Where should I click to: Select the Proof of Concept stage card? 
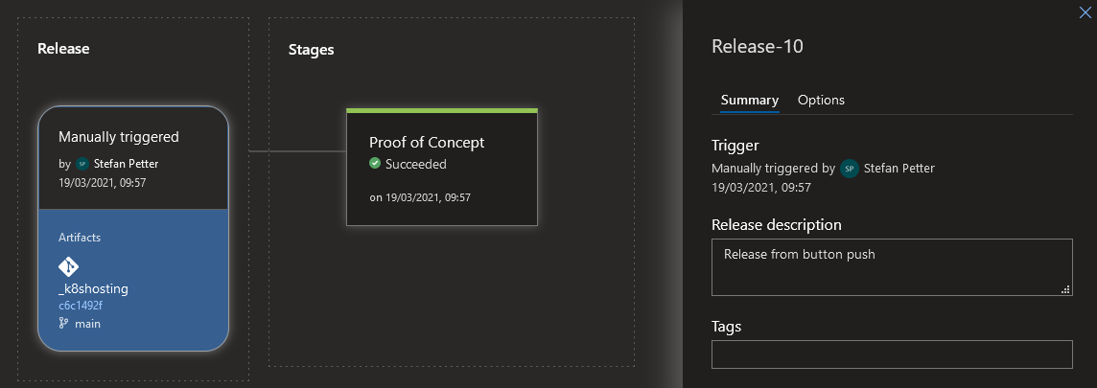point(442,167)
